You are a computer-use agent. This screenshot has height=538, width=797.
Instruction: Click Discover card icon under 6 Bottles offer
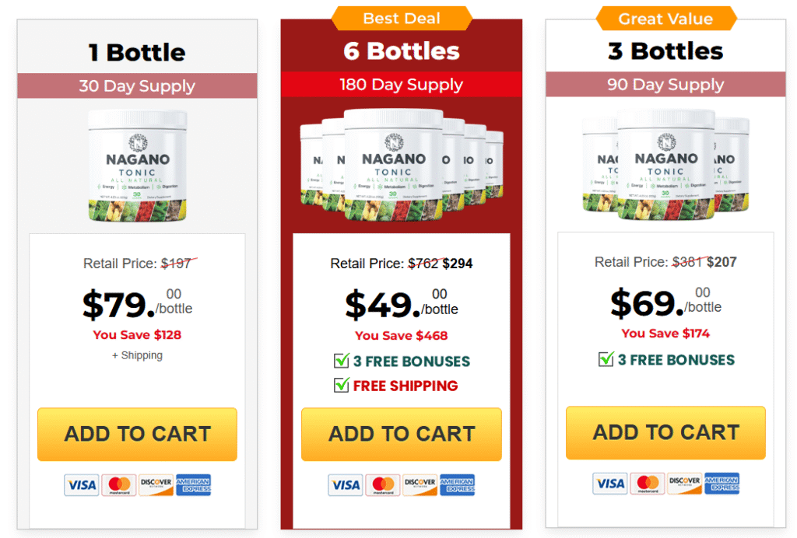click(420, 485)
